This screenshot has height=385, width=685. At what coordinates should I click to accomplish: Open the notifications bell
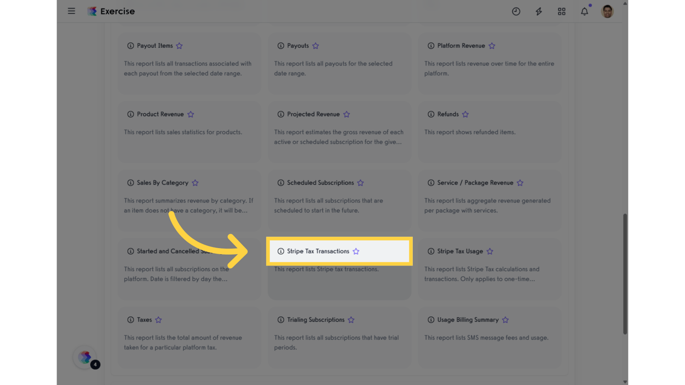(585, 12)
